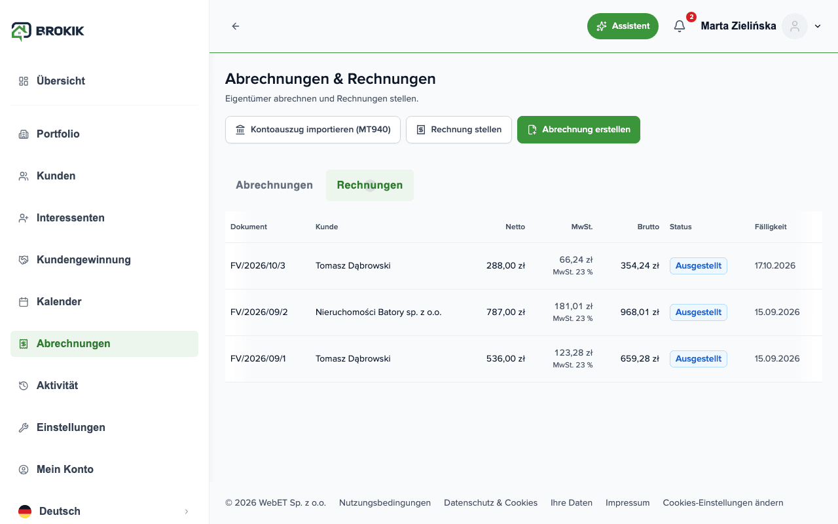Click the Kunden people icon
Viewport: 838px width, 524px height.
tap(24, 176)
